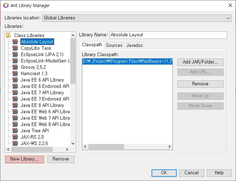Select Java EE 7 API Library
The height and width of the screenshot is (181, 236).
pyautogui.click(x=42, y=92)
